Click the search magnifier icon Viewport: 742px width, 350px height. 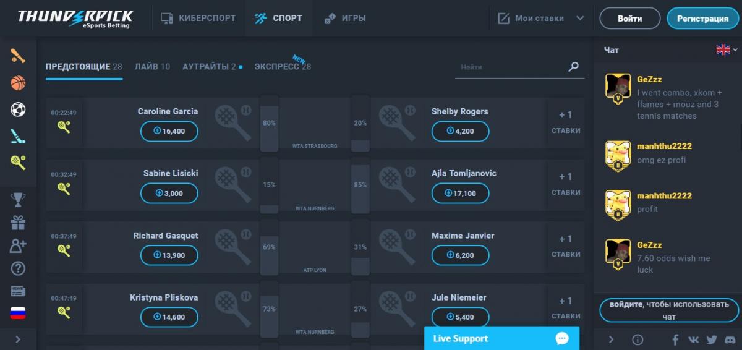[573, 67]
